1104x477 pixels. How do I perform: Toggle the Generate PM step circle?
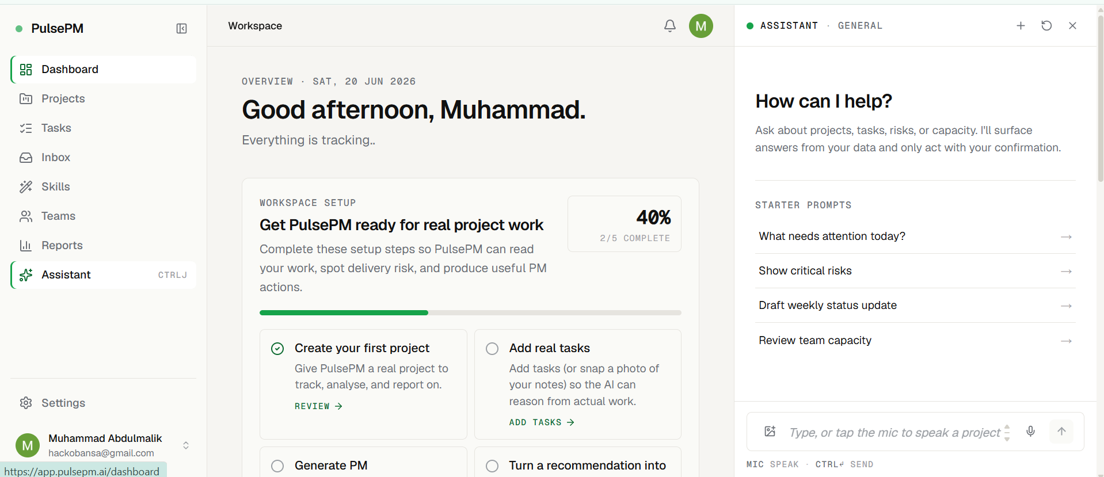coord(277,466)
